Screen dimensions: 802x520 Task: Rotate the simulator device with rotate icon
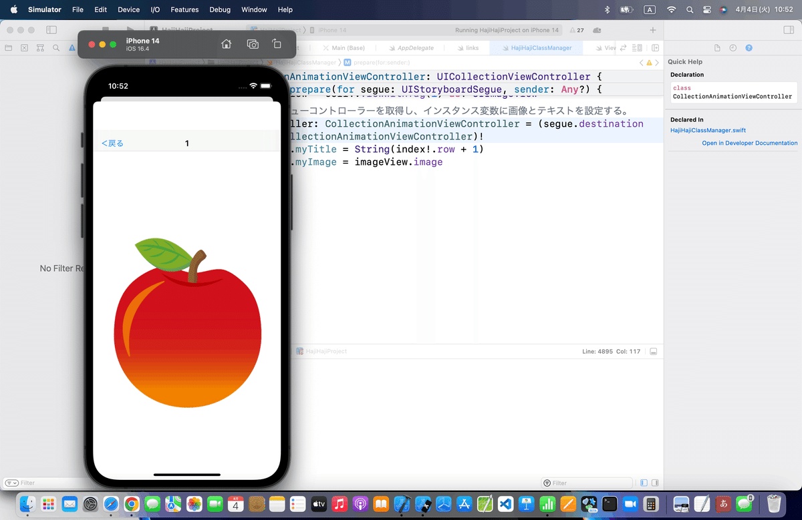[277, 44]
